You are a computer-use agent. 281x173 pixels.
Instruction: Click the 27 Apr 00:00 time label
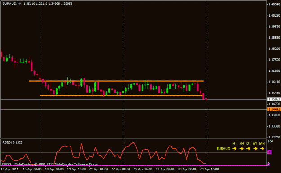point(165,169)
